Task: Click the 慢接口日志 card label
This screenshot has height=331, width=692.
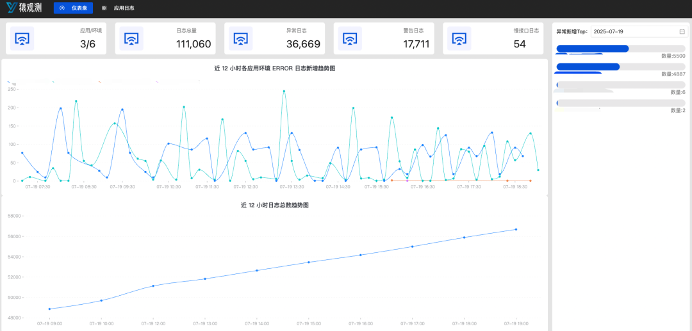Action: 525,31
